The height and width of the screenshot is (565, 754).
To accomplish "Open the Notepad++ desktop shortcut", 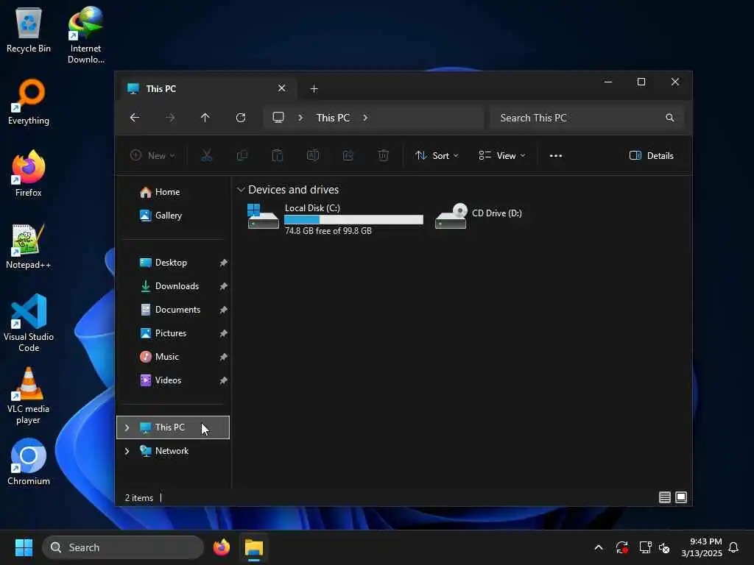I will 29,246.
